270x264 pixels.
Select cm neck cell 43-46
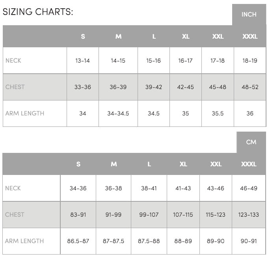(216, 188)
